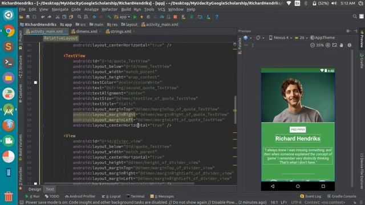Zoom in the layout preview
Viewport: 365px width, 205px height.
coord(328,45)
